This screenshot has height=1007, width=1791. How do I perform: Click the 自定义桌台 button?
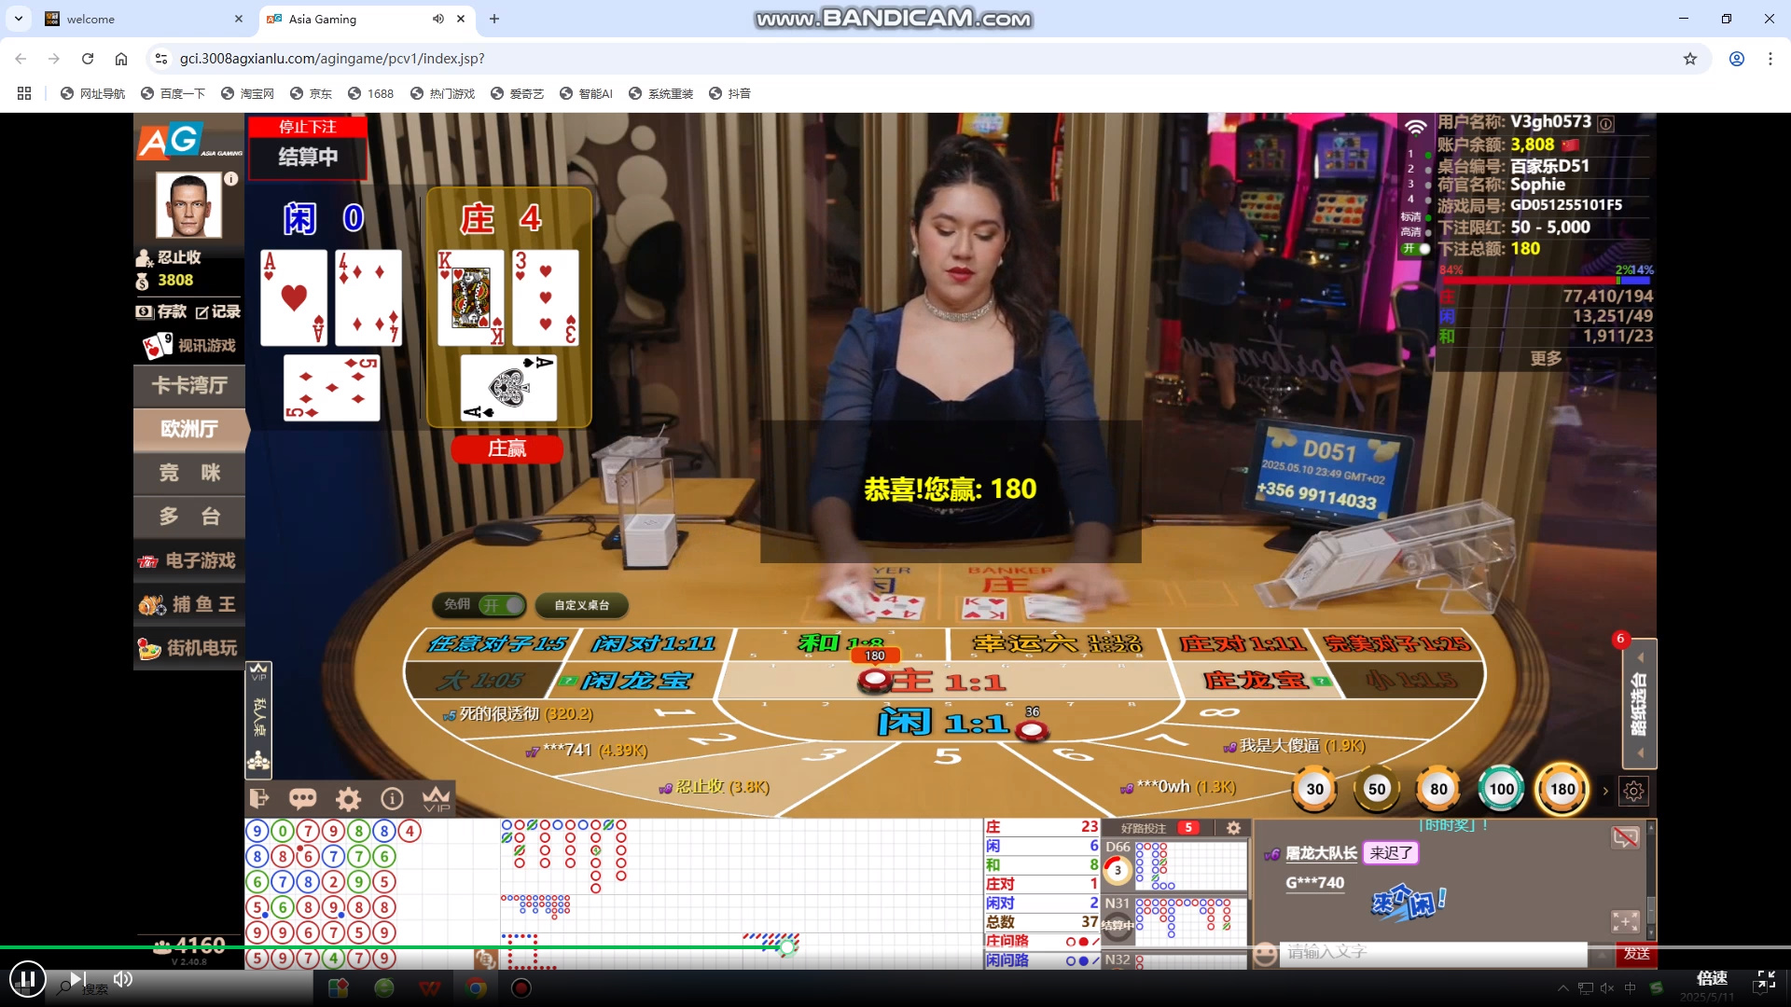pos(582,605)
